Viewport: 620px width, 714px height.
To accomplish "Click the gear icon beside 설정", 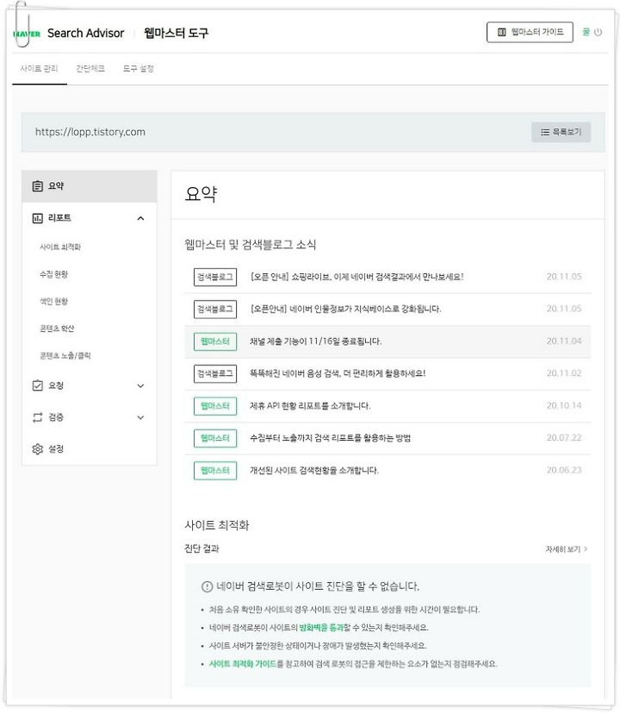I will coord(37,449).
